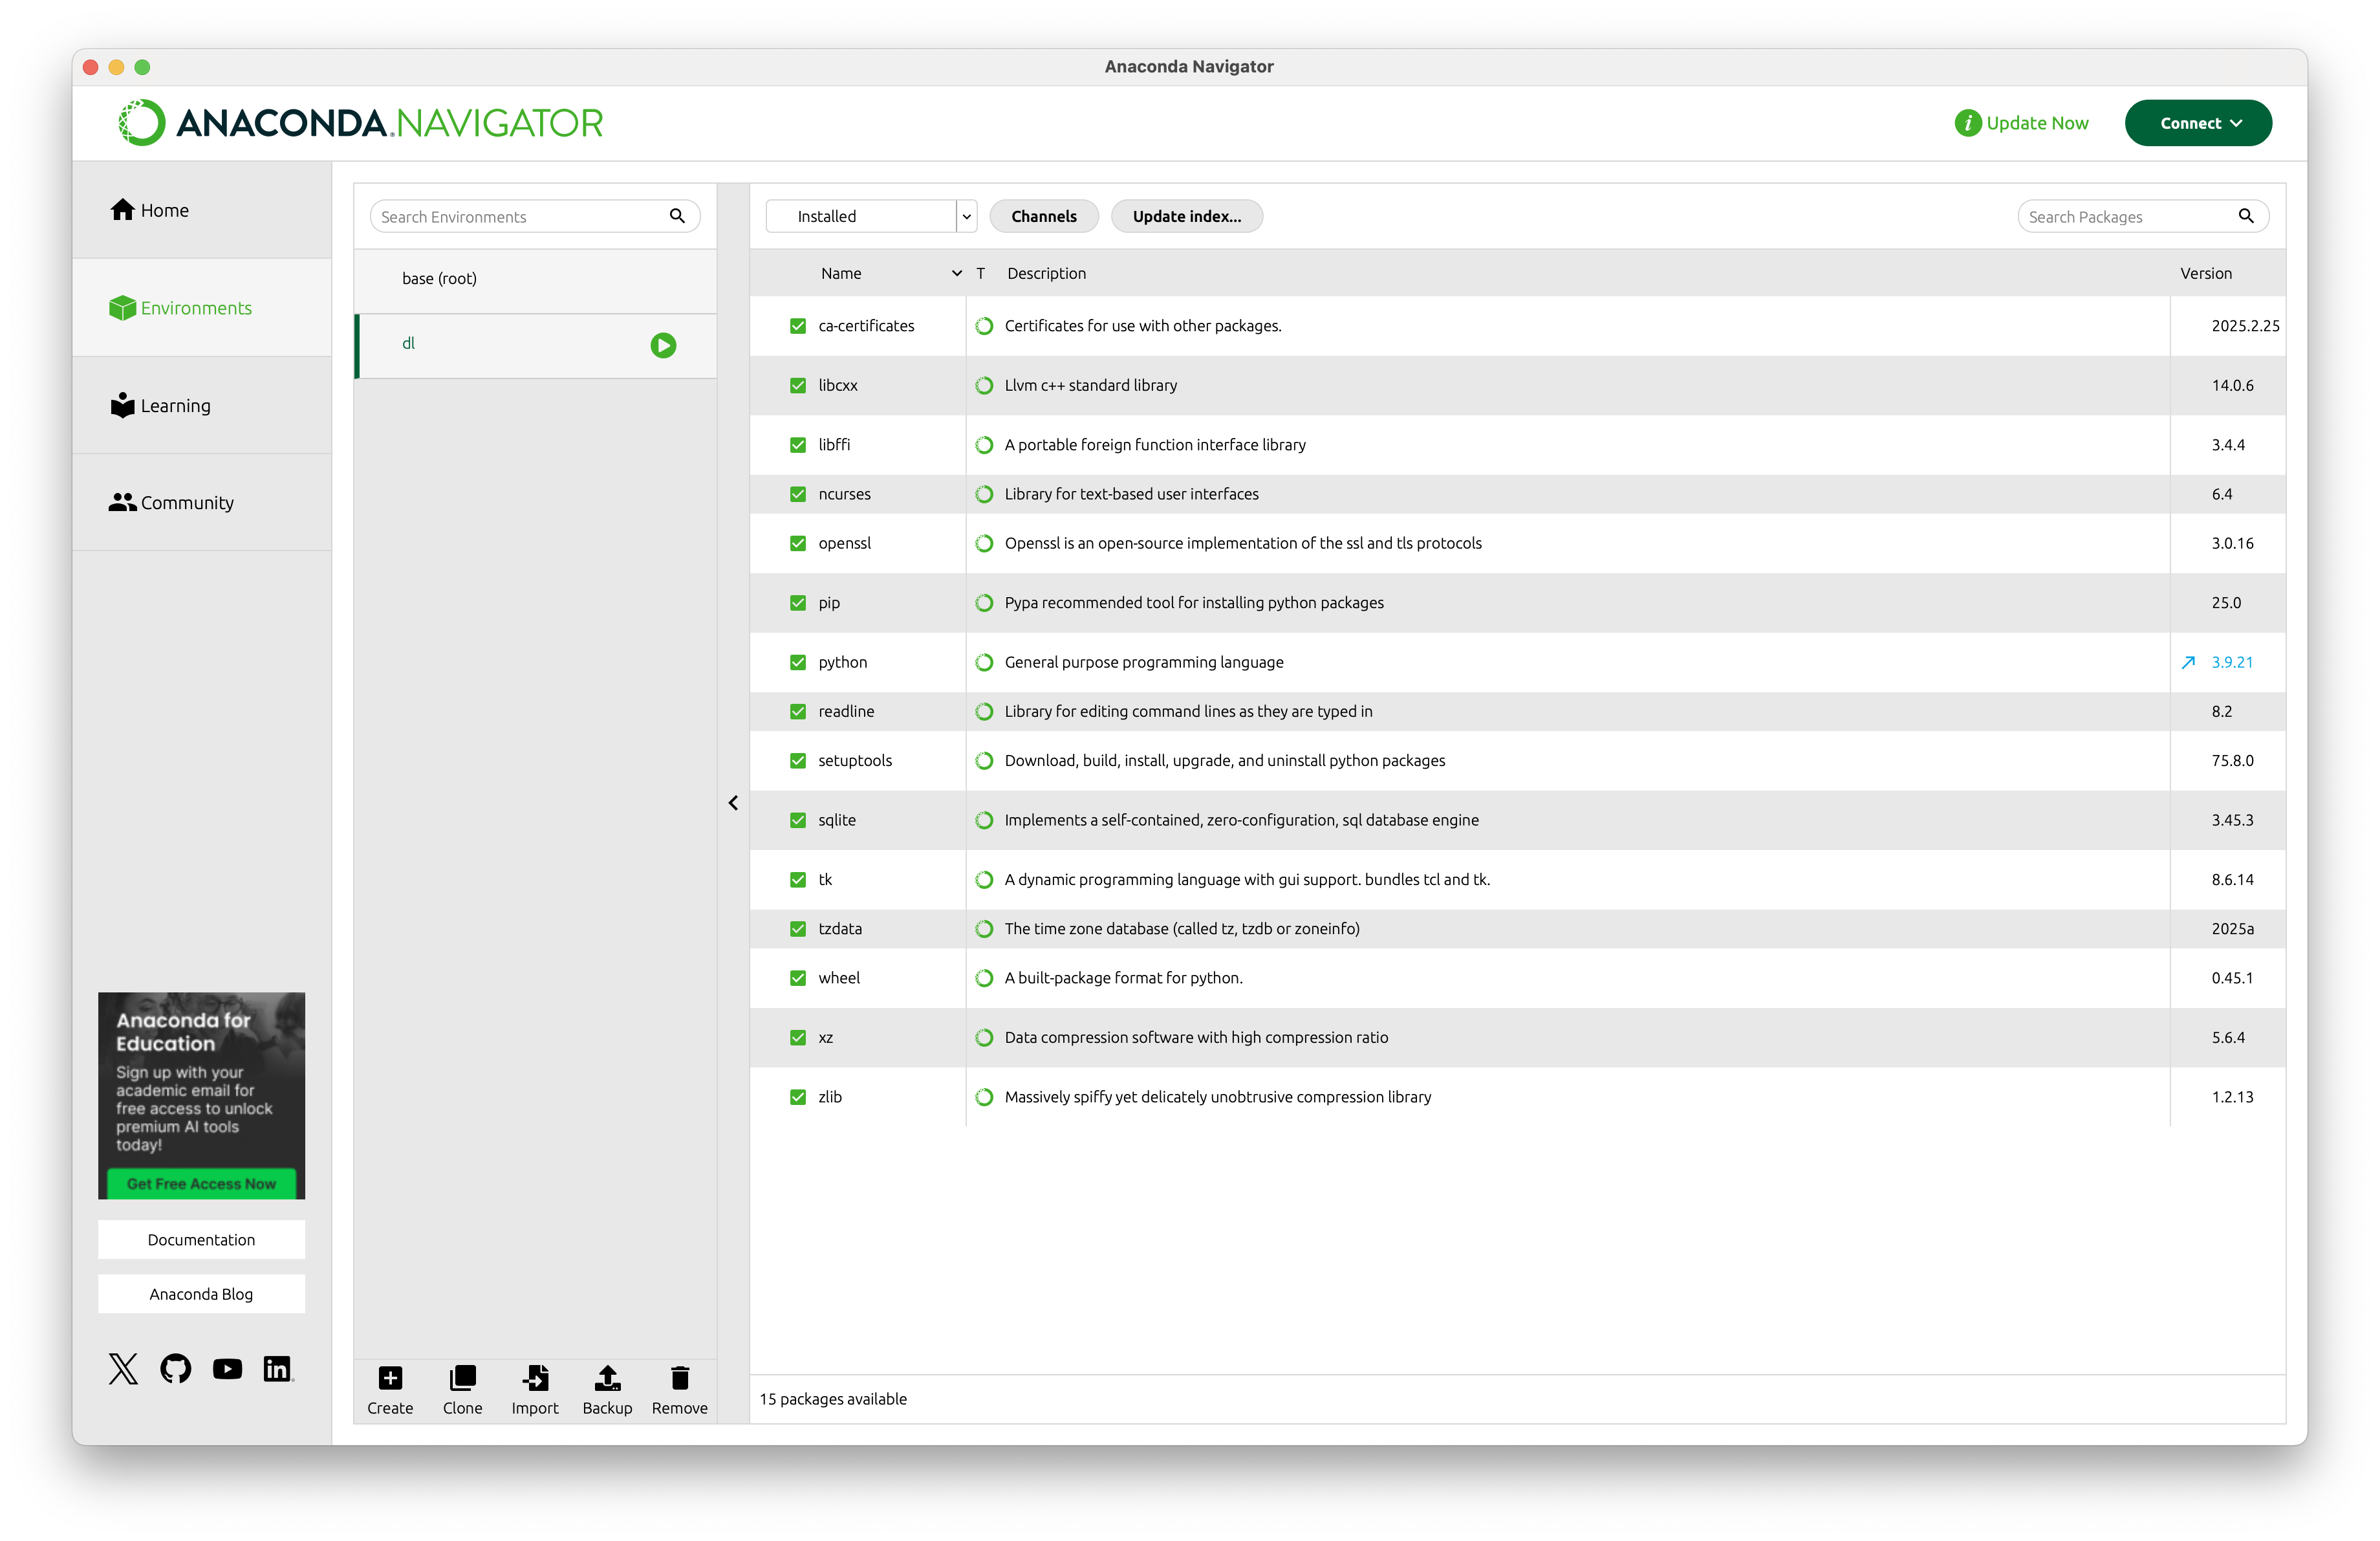Select the dl environment
The width and height of the screenshot is (2380, 1541).
(x=535, y=345)
